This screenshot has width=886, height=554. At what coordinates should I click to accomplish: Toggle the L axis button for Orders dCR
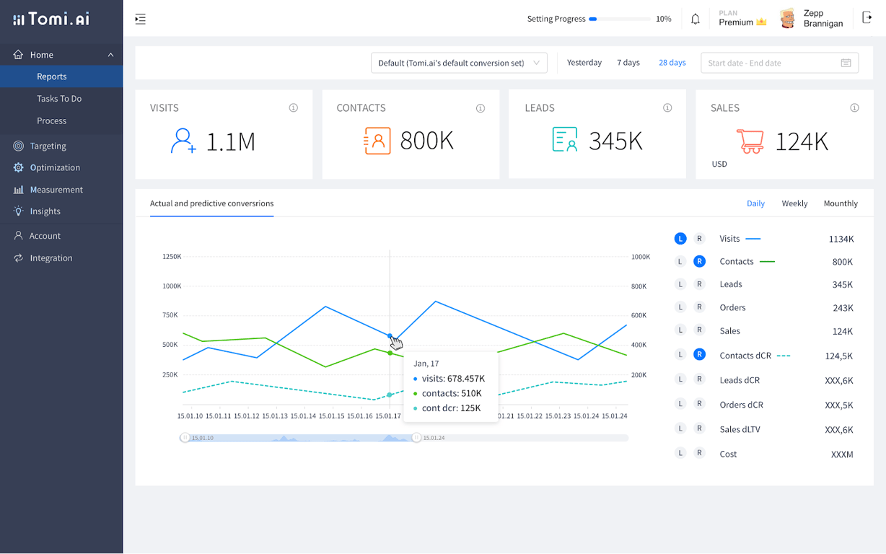click(680, 403)
